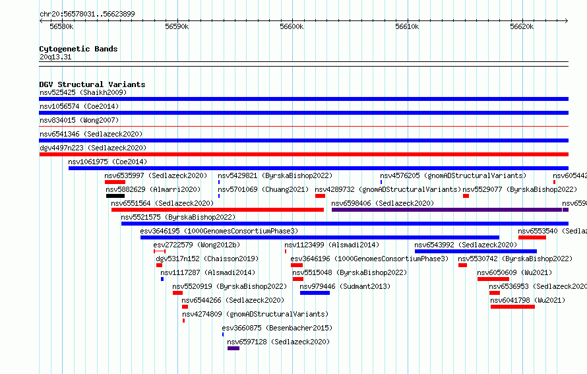
Task: Select the blue bar of nsv6543992
Action: 476,251
